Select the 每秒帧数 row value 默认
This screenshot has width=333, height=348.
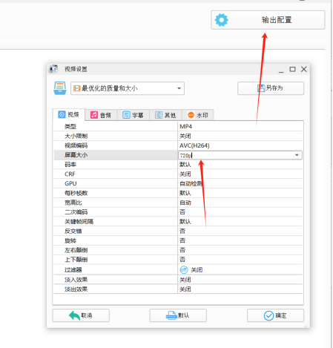tap(185, 193)
